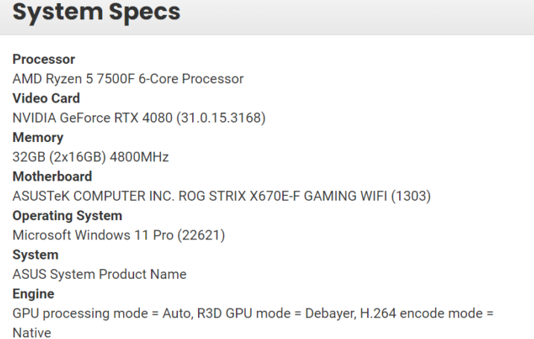Click AMD Ryzen 5 7500F processor text
Screen dimensions: 534x339
pos(128,79)
